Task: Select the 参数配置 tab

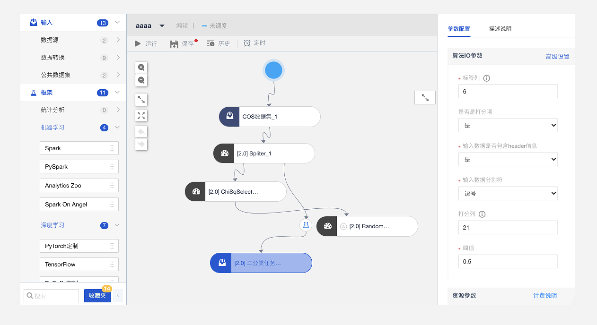Action: (x=459, y=29)
